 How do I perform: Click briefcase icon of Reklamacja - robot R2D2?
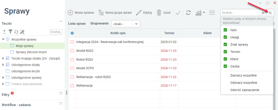72,77
